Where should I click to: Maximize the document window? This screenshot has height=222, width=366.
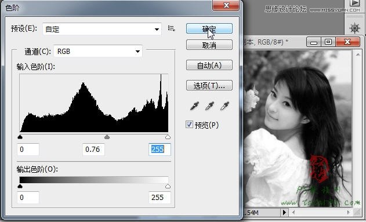[328, 42]
